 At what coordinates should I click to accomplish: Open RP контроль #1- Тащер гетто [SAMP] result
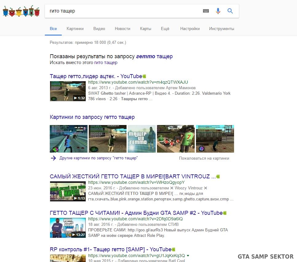click(x=111, y=249)
